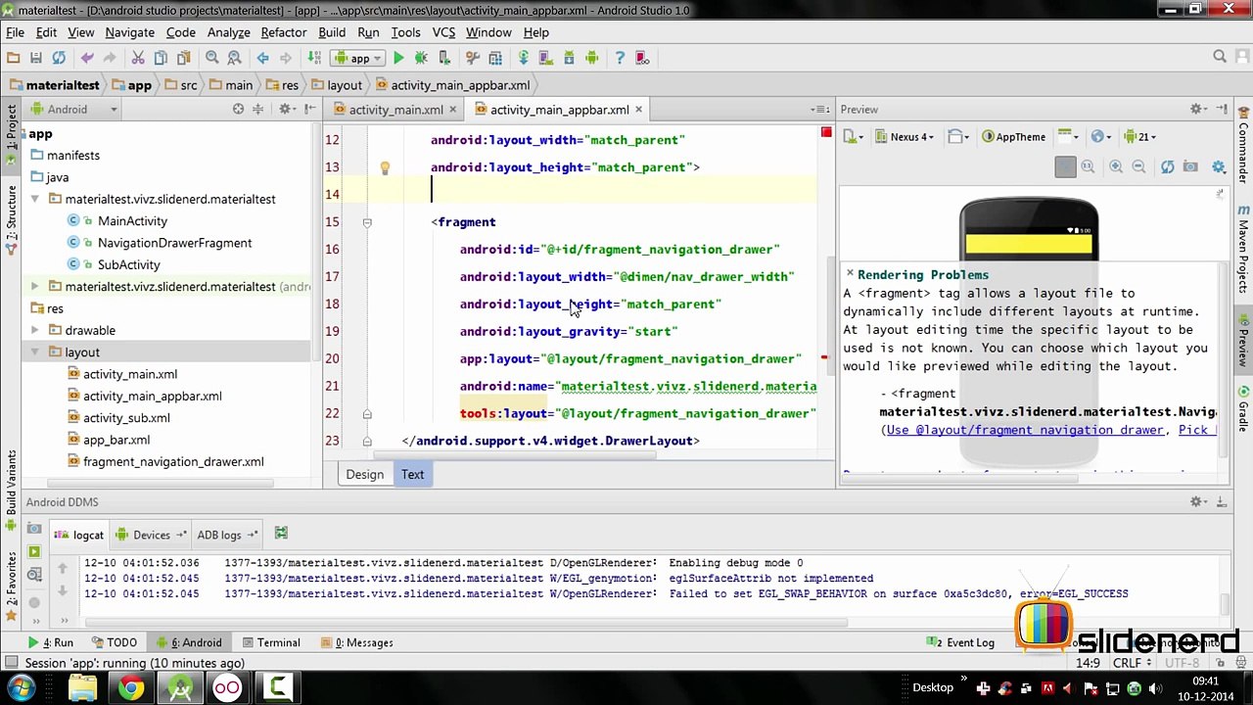Click the Cut scissors toolbar icon
Viewport: 1253px width, 705px height.
pyautogui.click(x=138, y=59)
